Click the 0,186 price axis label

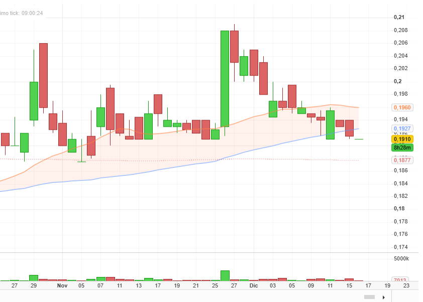(400, 170)
